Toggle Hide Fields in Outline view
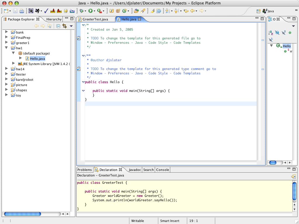 tap(277, 33)
